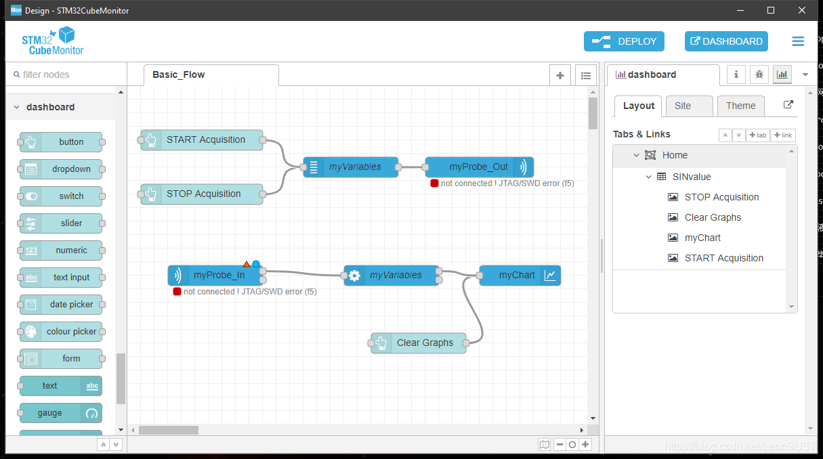Open dashboard in external window icon
The image size is (823, 459).
(788, 105)
